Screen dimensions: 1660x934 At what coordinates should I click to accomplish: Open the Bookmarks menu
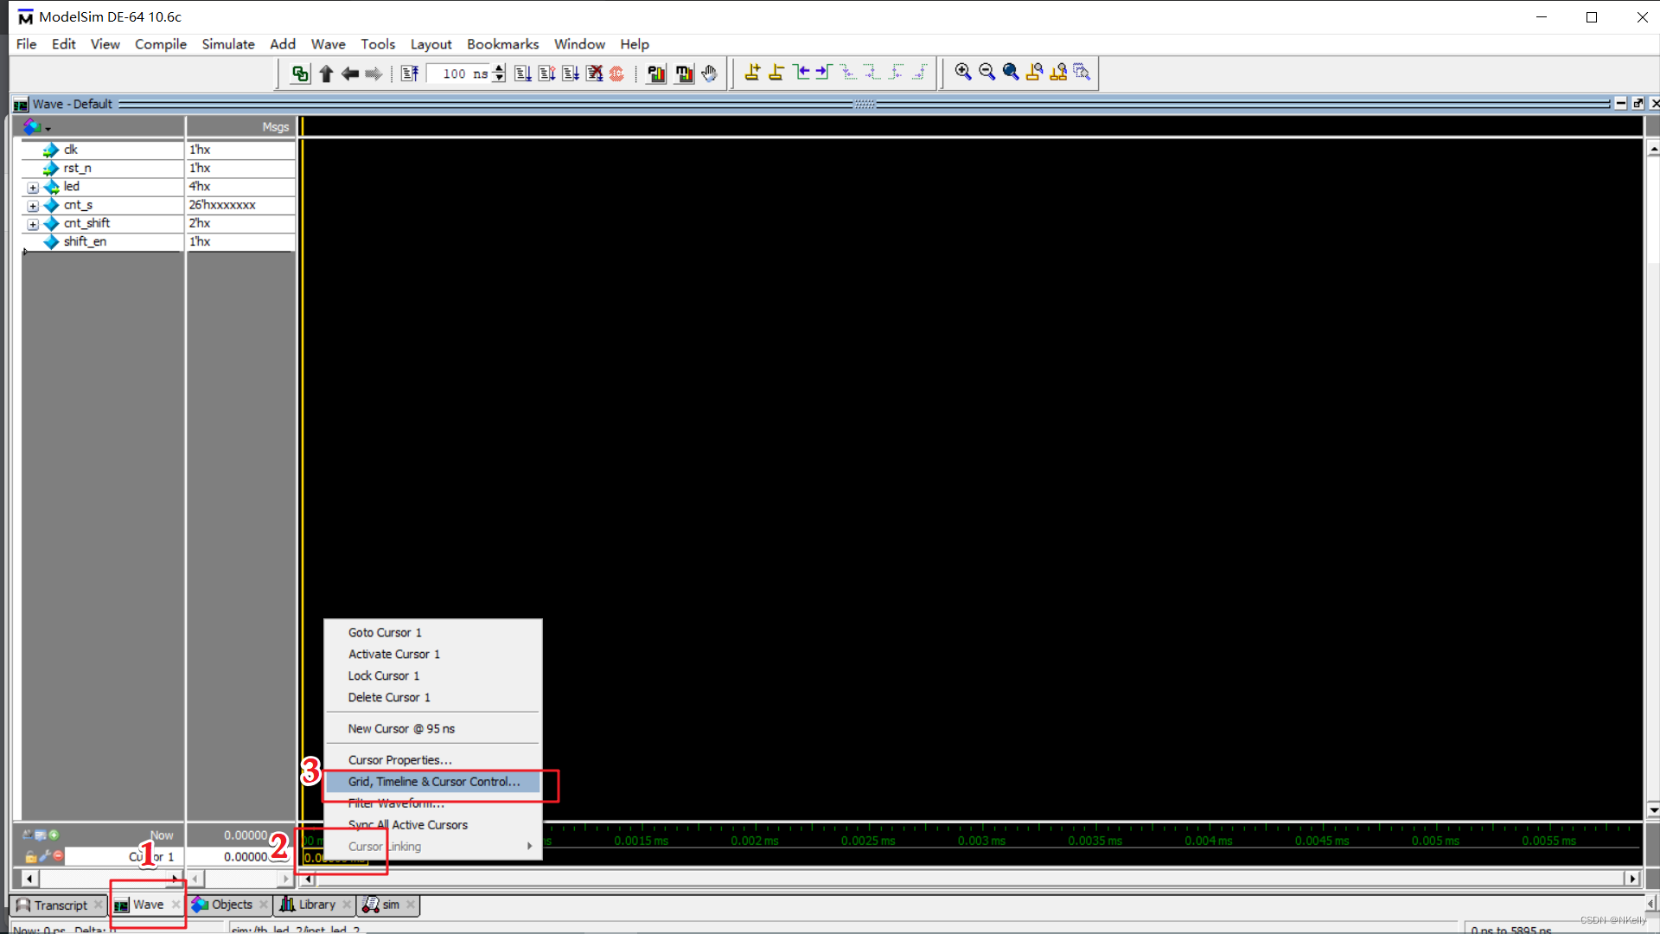coord(502,44)
